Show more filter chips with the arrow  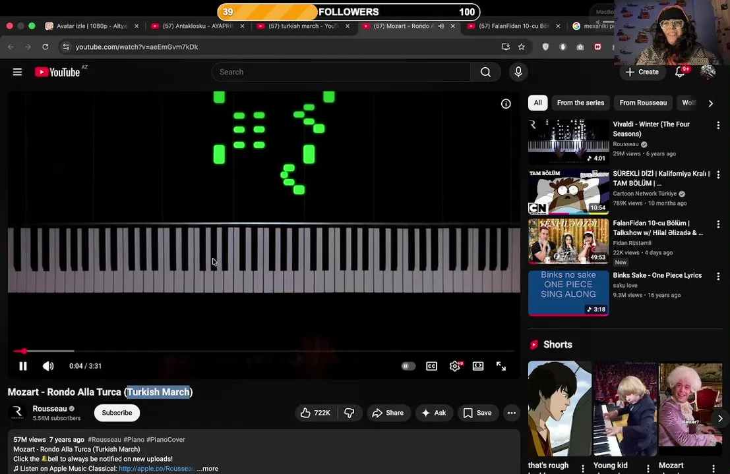(x=710, y=103)
